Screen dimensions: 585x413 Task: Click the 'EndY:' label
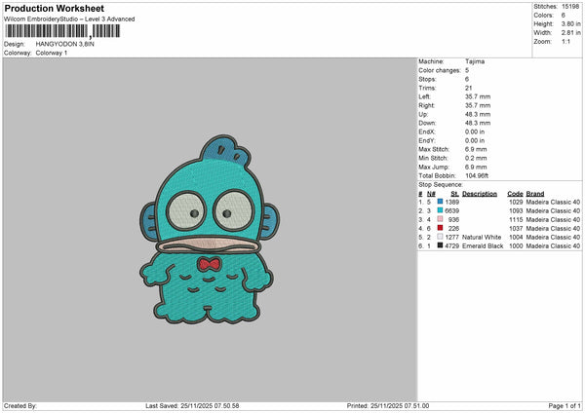pyautogui.click(x=427, y=140)
